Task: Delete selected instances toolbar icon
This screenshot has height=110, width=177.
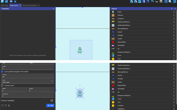Action: [161, 1]
